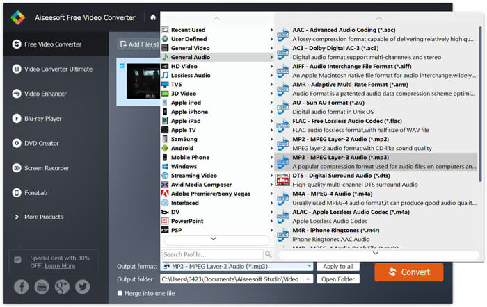Click Open Folder
The width and height of the screenshot is (487, 307).
click(x=338, y=279)
